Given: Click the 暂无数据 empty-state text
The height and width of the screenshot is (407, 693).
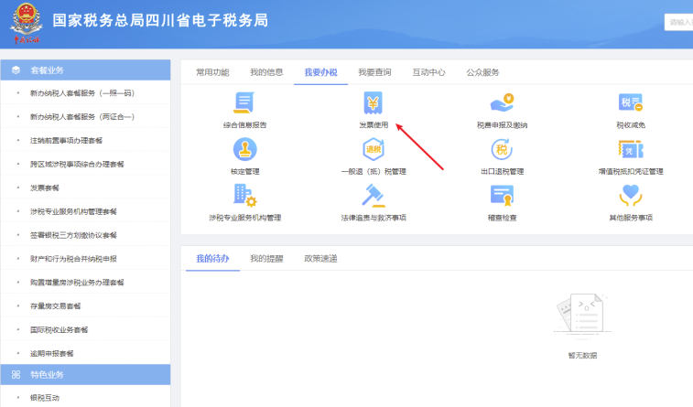Looking at the screenshot, I should coord(582,356).
